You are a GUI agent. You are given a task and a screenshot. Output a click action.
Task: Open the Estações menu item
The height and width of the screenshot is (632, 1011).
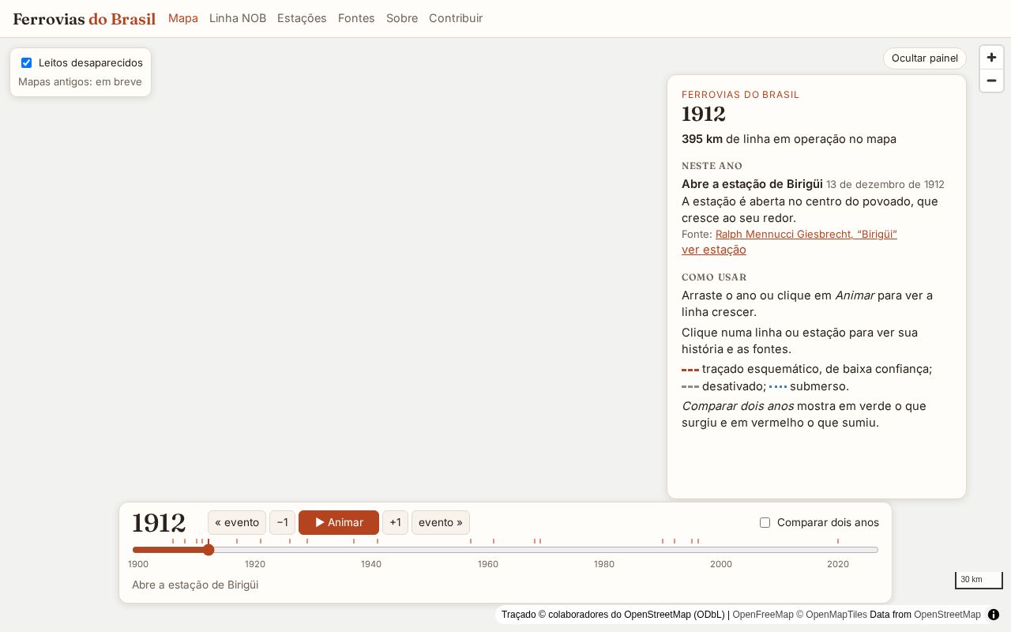point(302,18)
